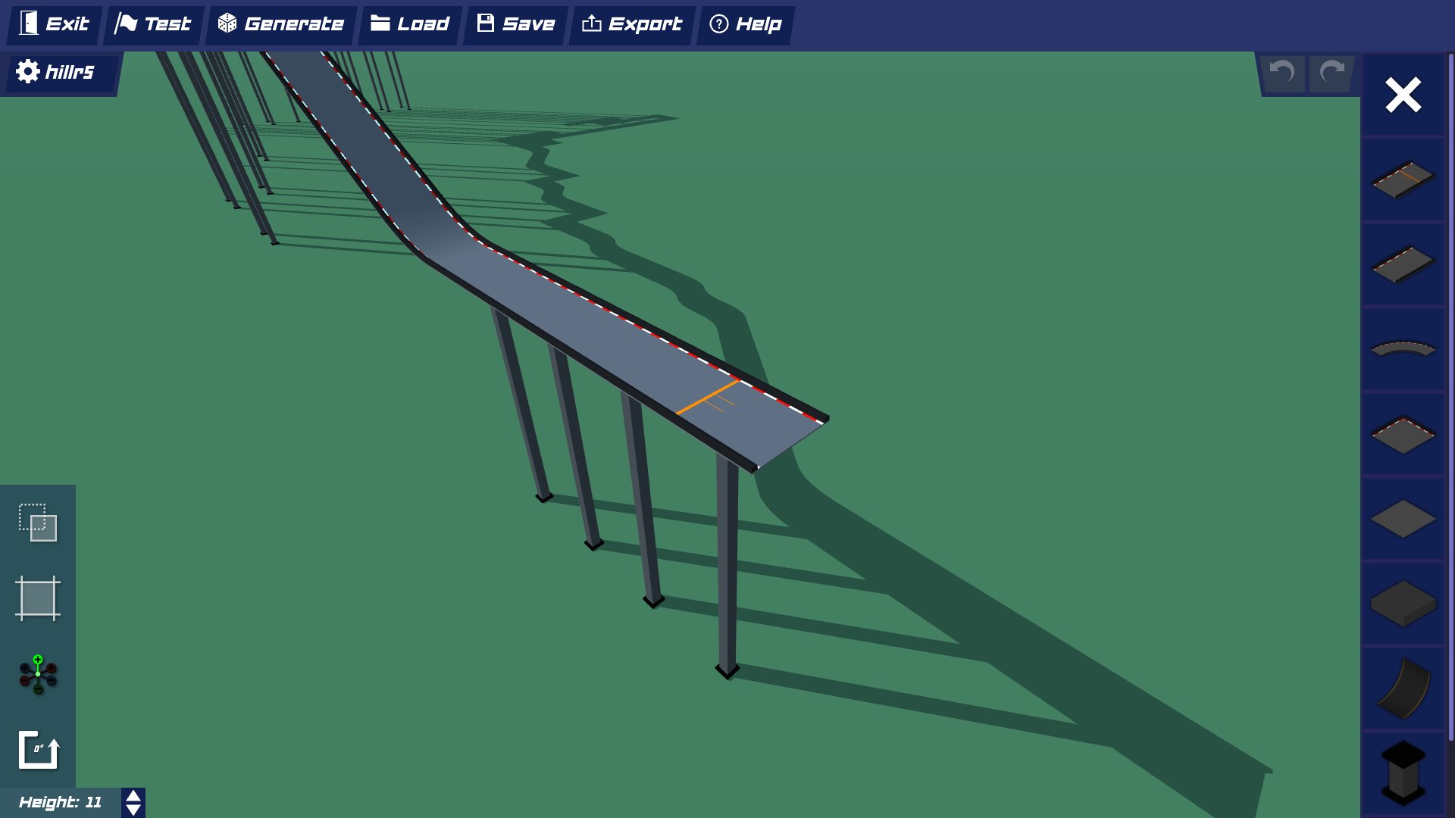
Task: Open the Help menu
Action: 745,23
